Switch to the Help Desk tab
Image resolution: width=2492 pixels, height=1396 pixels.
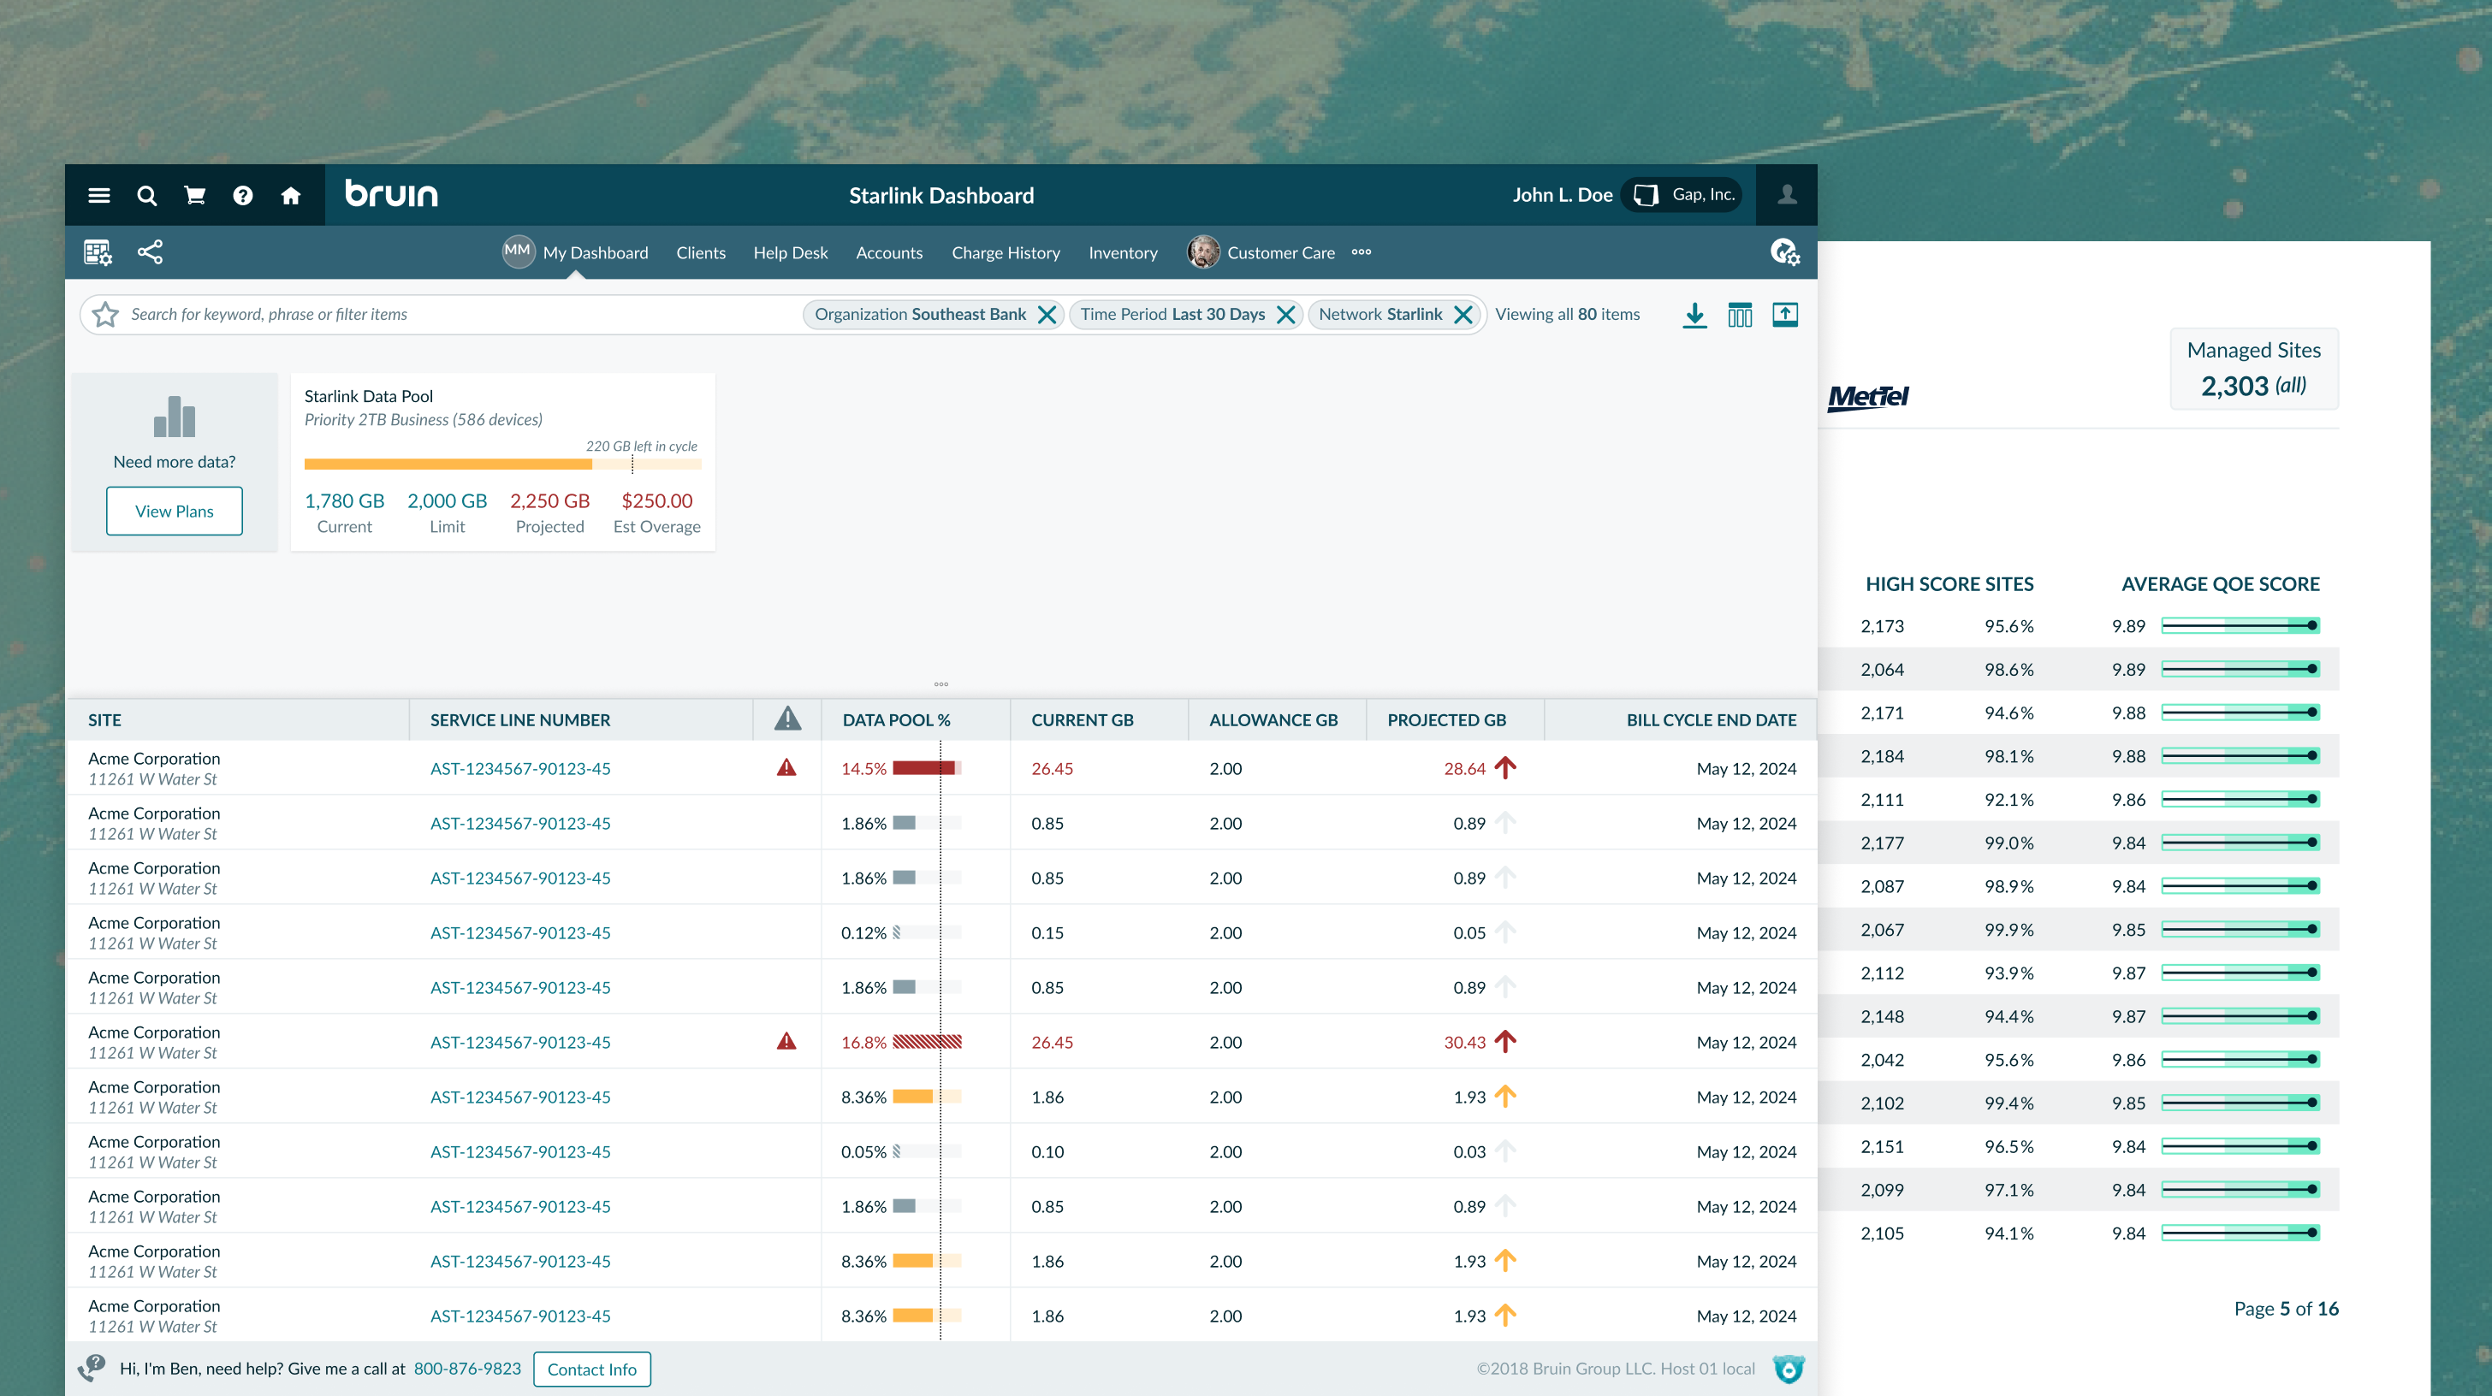tap(791, 253)
